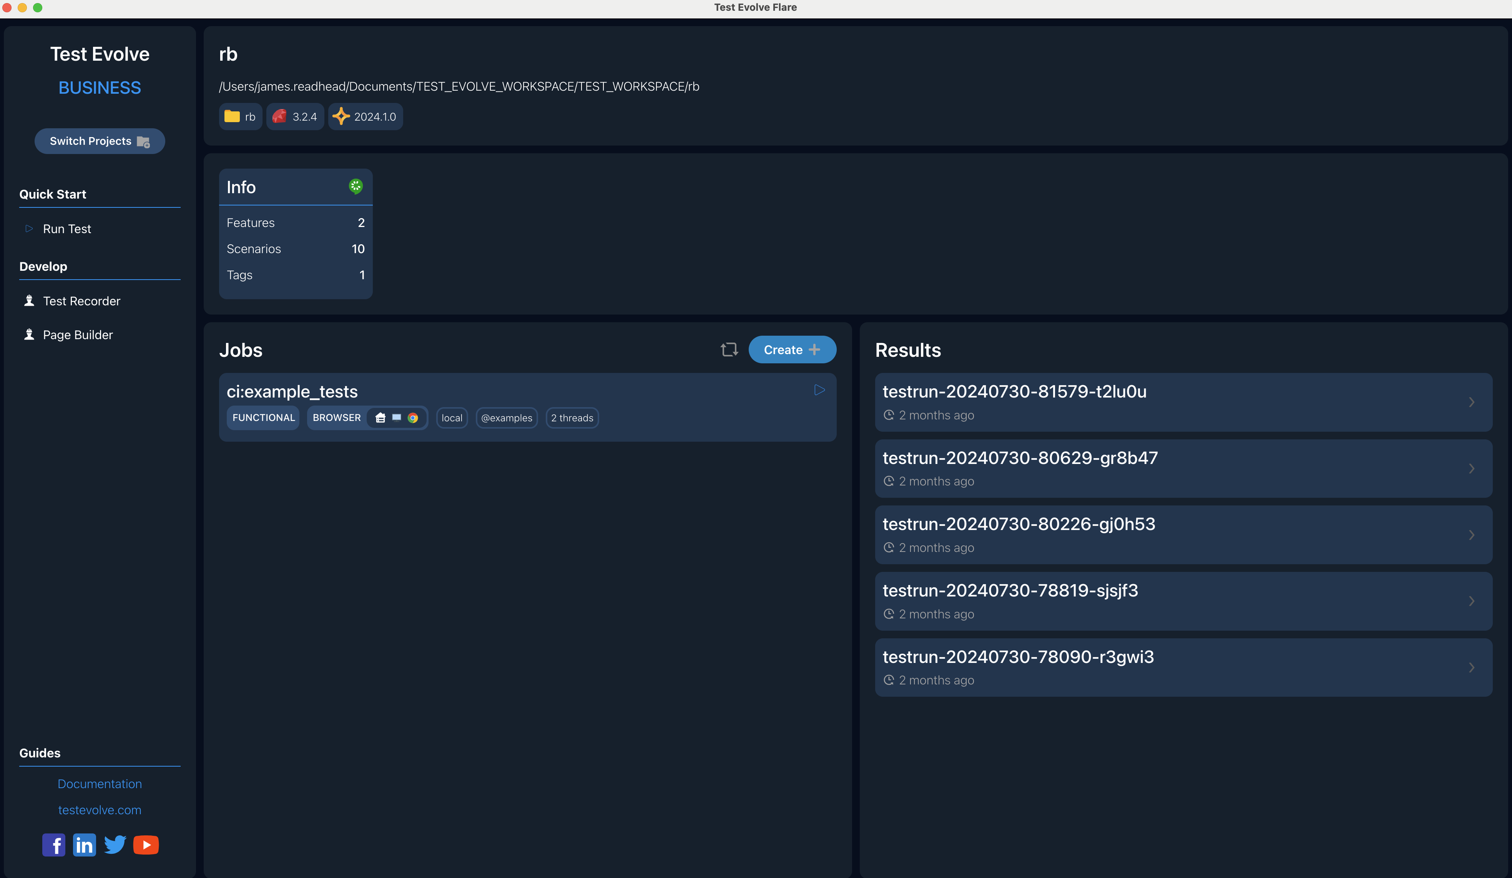Click clock icon under testrun-20240730-81579-t2lu0u
This screenshot has width=1512, height=878.
click(x=889, y=414)
